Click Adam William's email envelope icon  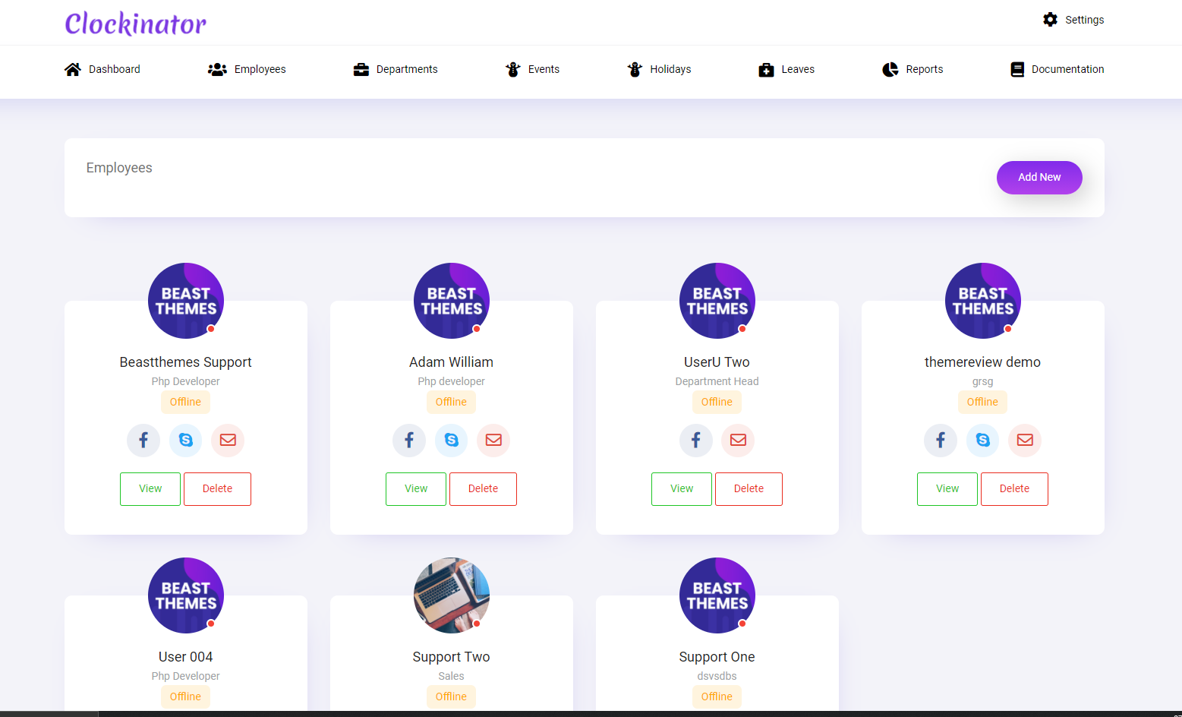[493, 440]
